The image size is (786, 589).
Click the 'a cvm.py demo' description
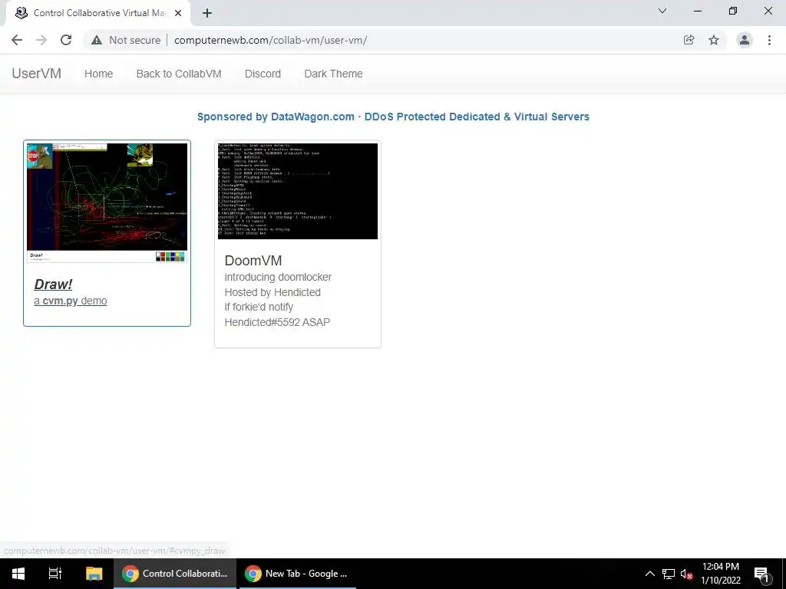point(70,301)
